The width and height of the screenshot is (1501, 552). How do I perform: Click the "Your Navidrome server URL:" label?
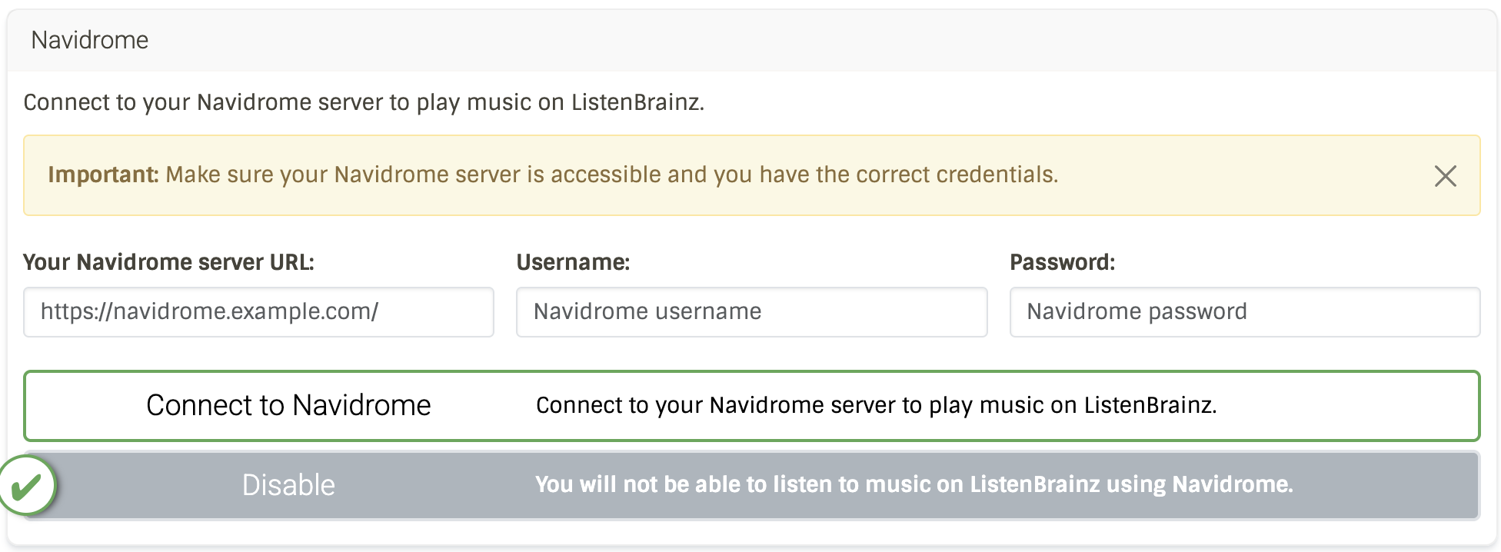click(168, 262)
